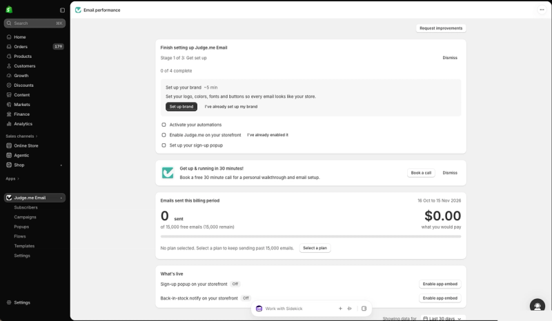Image resolution: width=552 pixels, height=321 pixels.
Task: Click the Work with Sidekick input
Action: coord(284,309)
